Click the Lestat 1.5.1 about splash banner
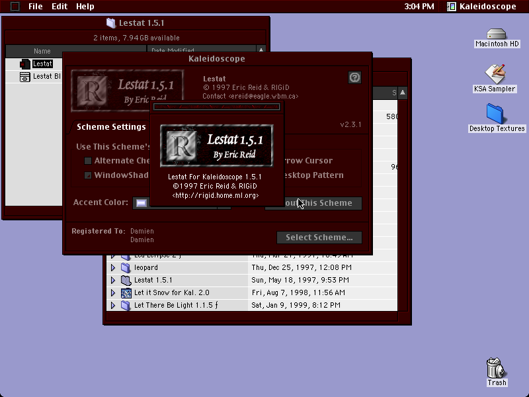Screen dimensions: 529x397 (217, 146)
